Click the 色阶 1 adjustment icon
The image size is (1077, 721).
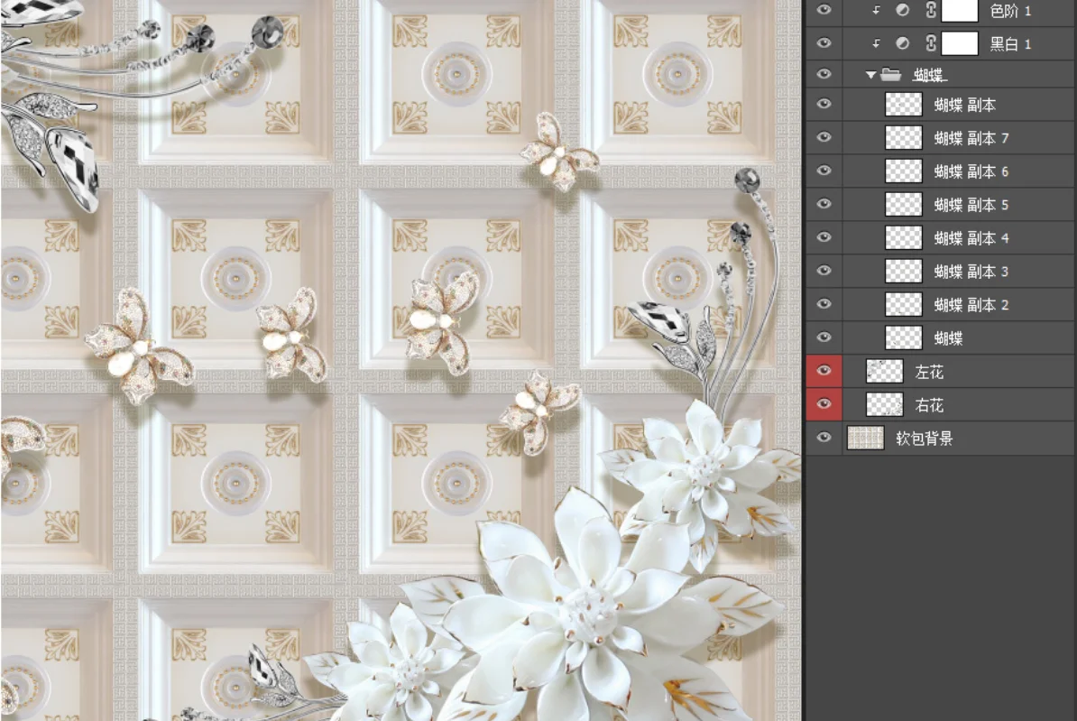click(x=903, y=10)
